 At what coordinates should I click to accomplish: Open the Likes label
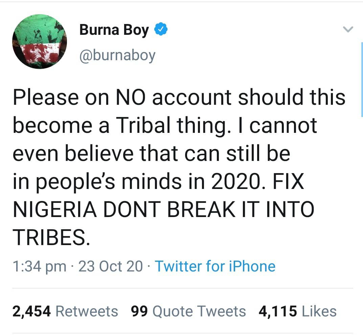pyautogui.click(x=319, y=311)
